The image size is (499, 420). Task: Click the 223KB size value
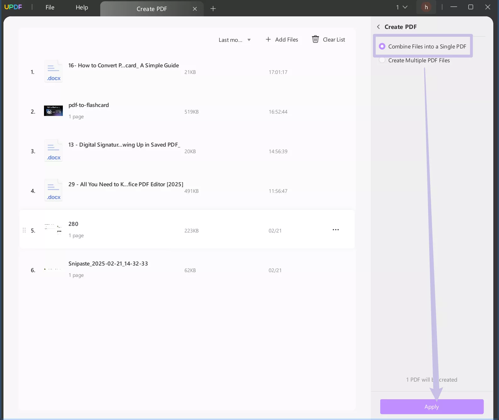point(191,231)
